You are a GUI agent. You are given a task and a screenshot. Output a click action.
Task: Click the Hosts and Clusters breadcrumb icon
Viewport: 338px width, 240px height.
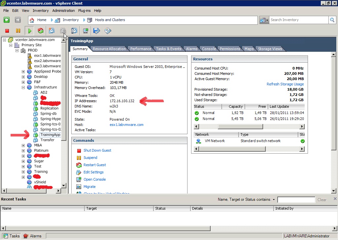pyautogui.click(x=90, y=20)
